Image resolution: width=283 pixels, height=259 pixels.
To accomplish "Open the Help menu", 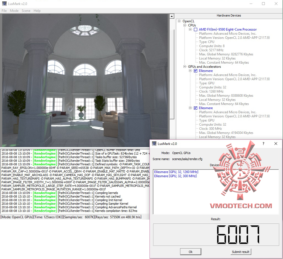I will [x=37, y=11].
